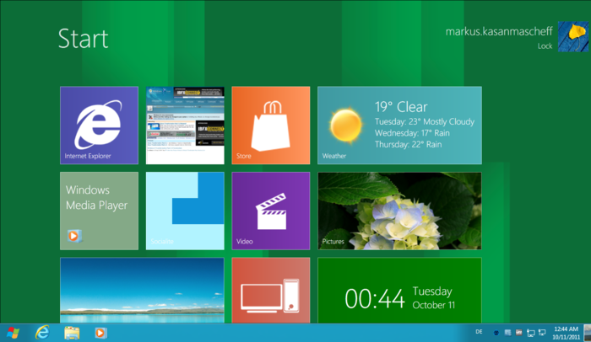This screenshot has height=342, width=591.
Task: Open the Windows Media Player tile
Action: click(x=99, y=211)
